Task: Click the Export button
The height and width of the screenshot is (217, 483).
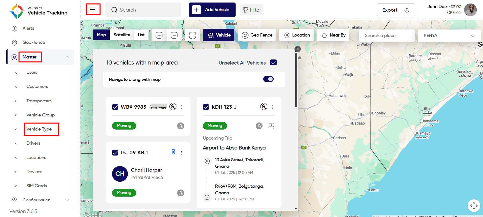Action: click(x=396, y=10)
